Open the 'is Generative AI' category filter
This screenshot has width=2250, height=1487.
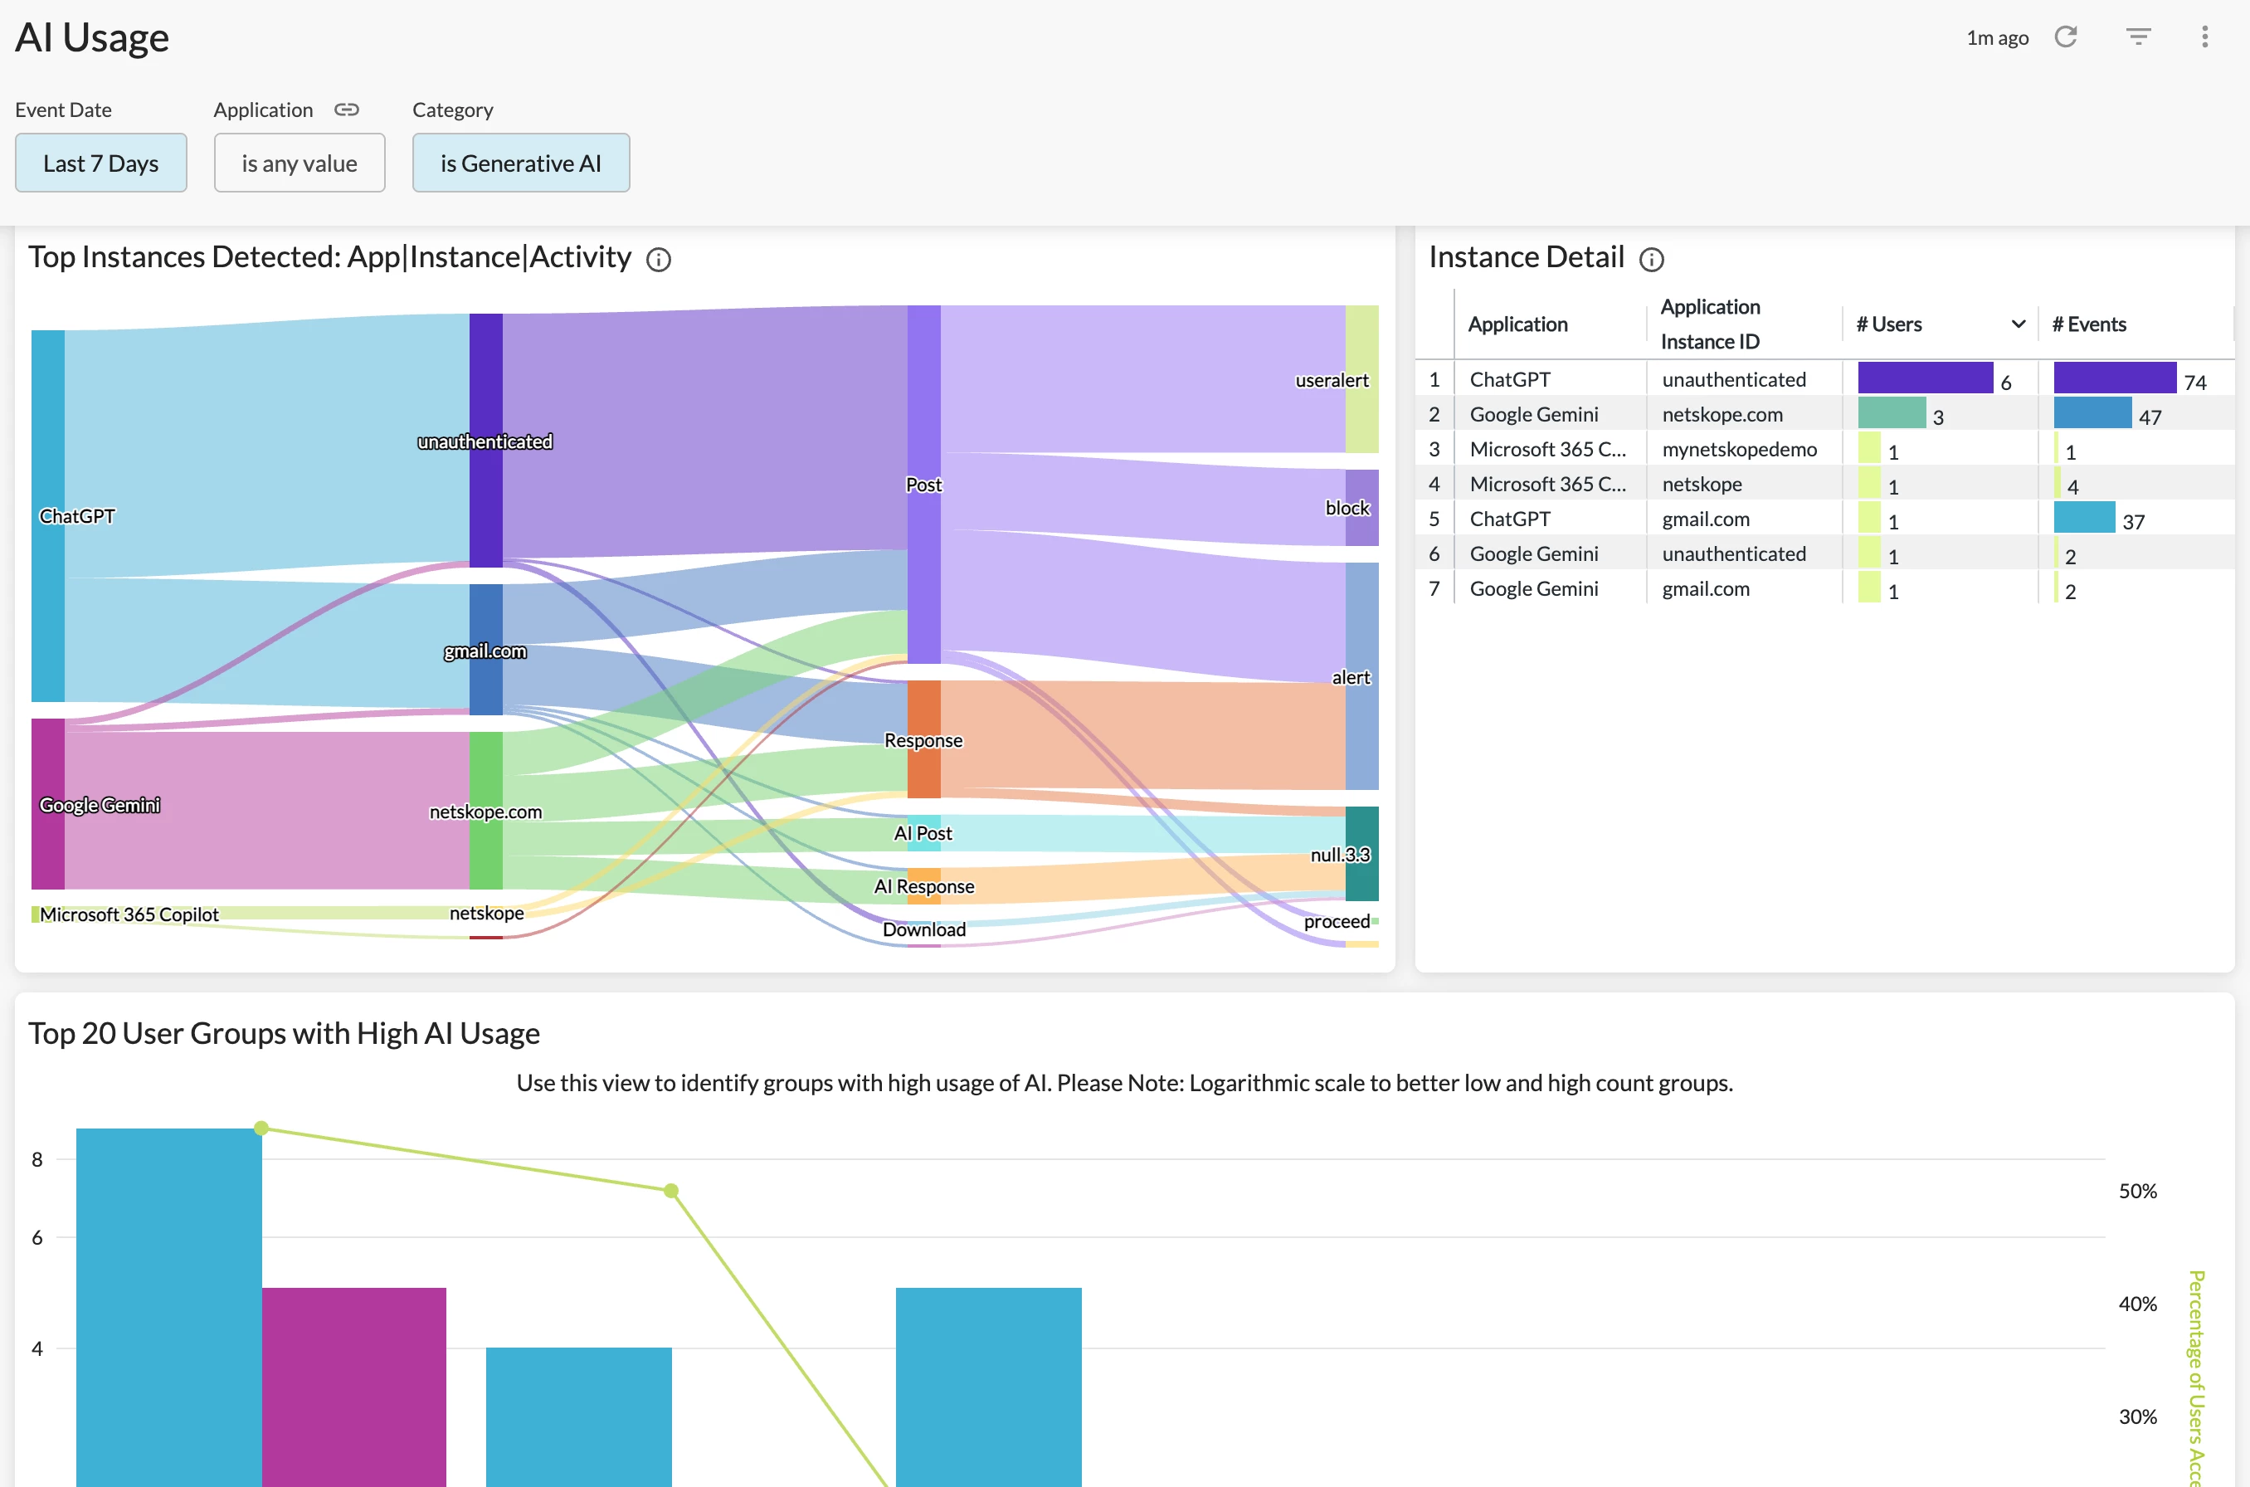(x=520, y=163)
